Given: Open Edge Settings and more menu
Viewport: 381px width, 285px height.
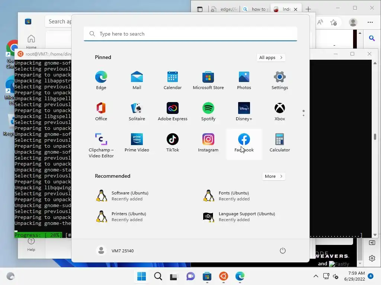Looking at the screenshot, I should click(x=370, y=22).
